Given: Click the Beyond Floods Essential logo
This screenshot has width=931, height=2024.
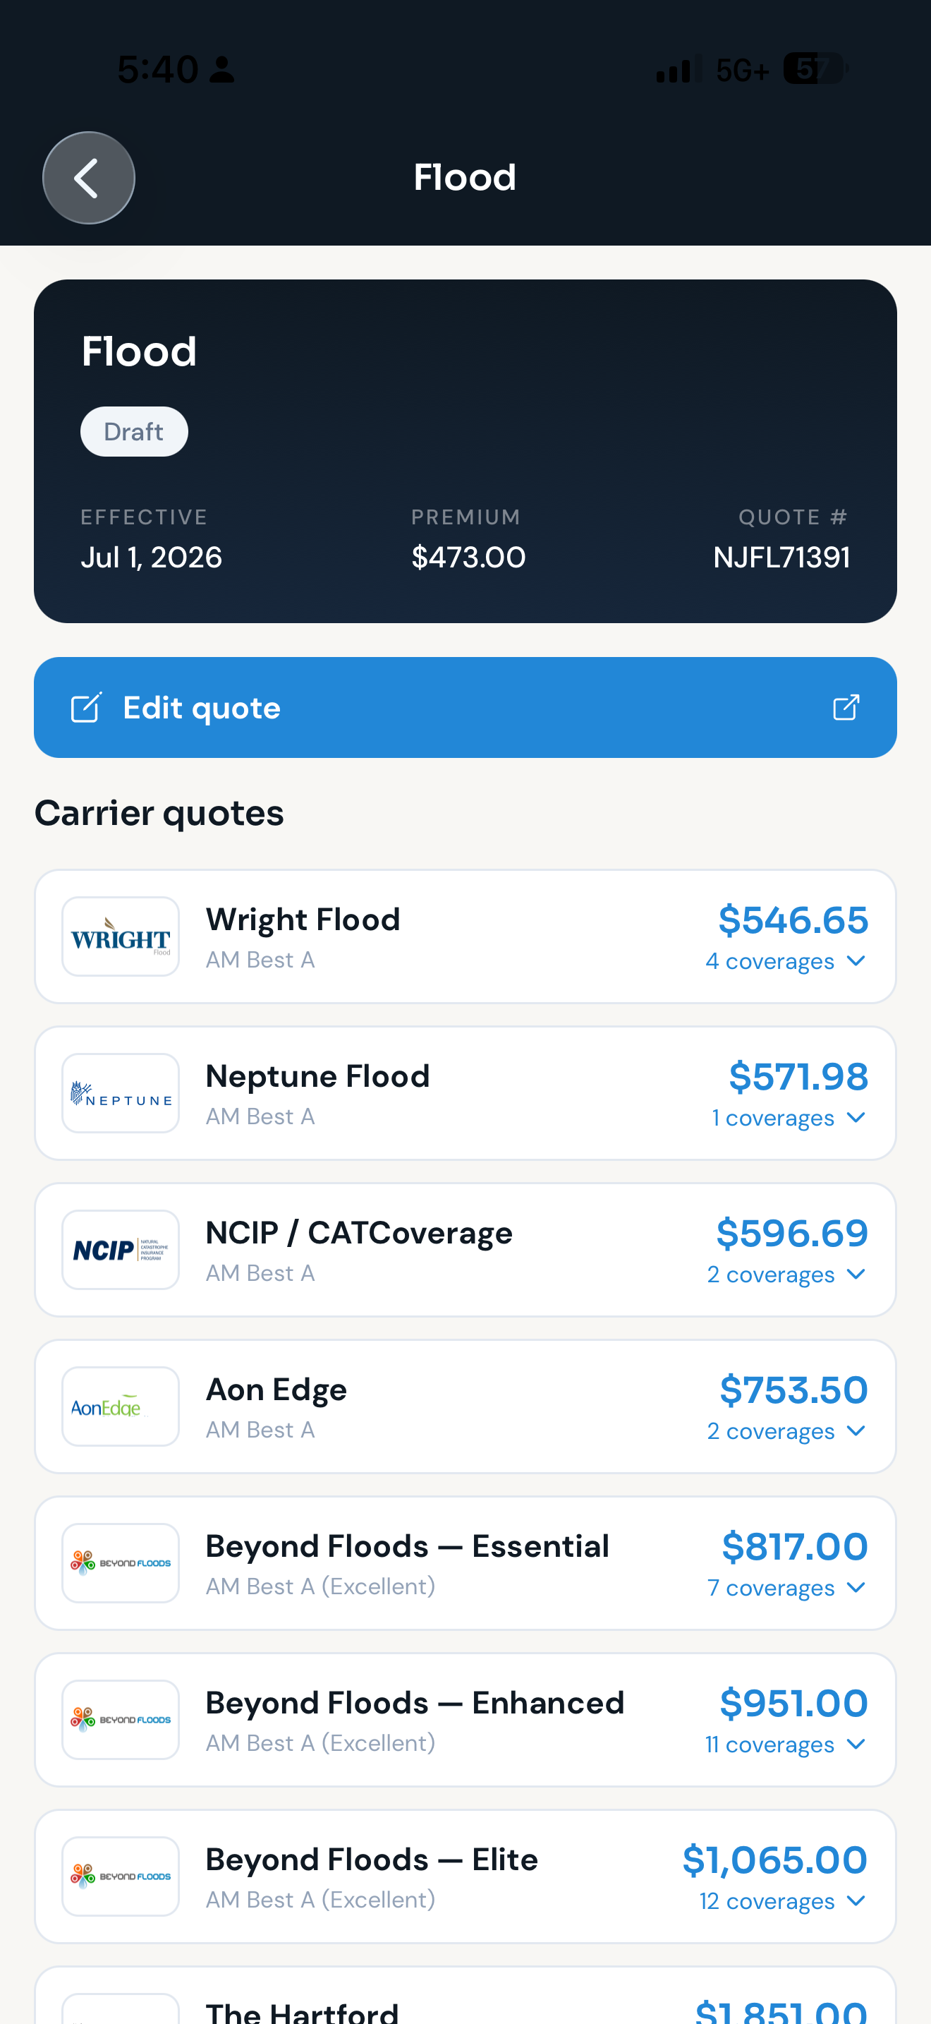Looking at the screenshot, I should click(x=121, y=1562).
